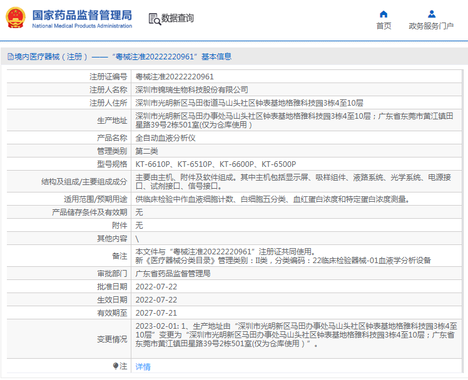The image size is (468, 380).
Task: Click the 政务服务门户 user icon
Action: (x=431, y=14)
